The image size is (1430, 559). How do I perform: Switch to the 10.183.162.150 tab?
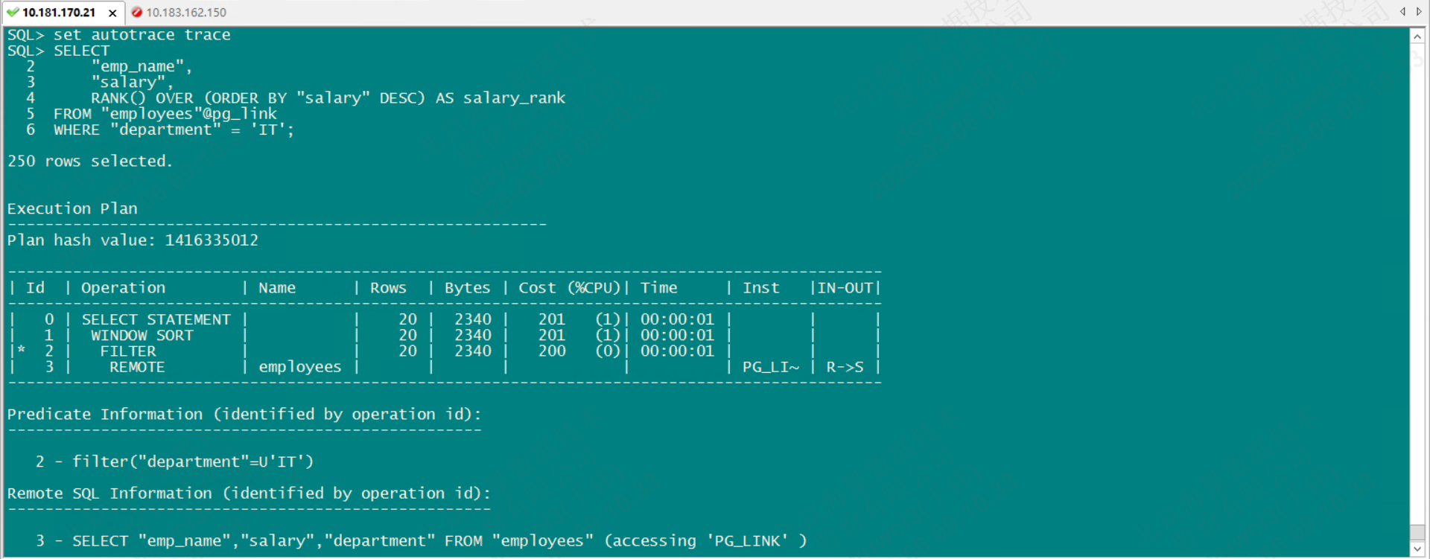[186, 12]
